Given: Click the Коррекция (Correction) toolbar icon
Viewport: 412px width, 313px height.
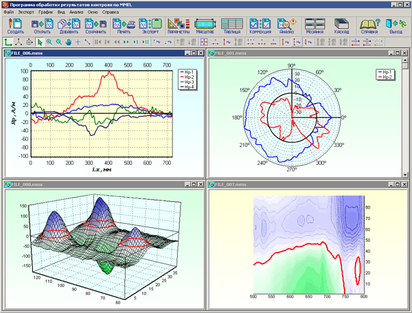Looking at the screenshot, I should tap(260, 27).
